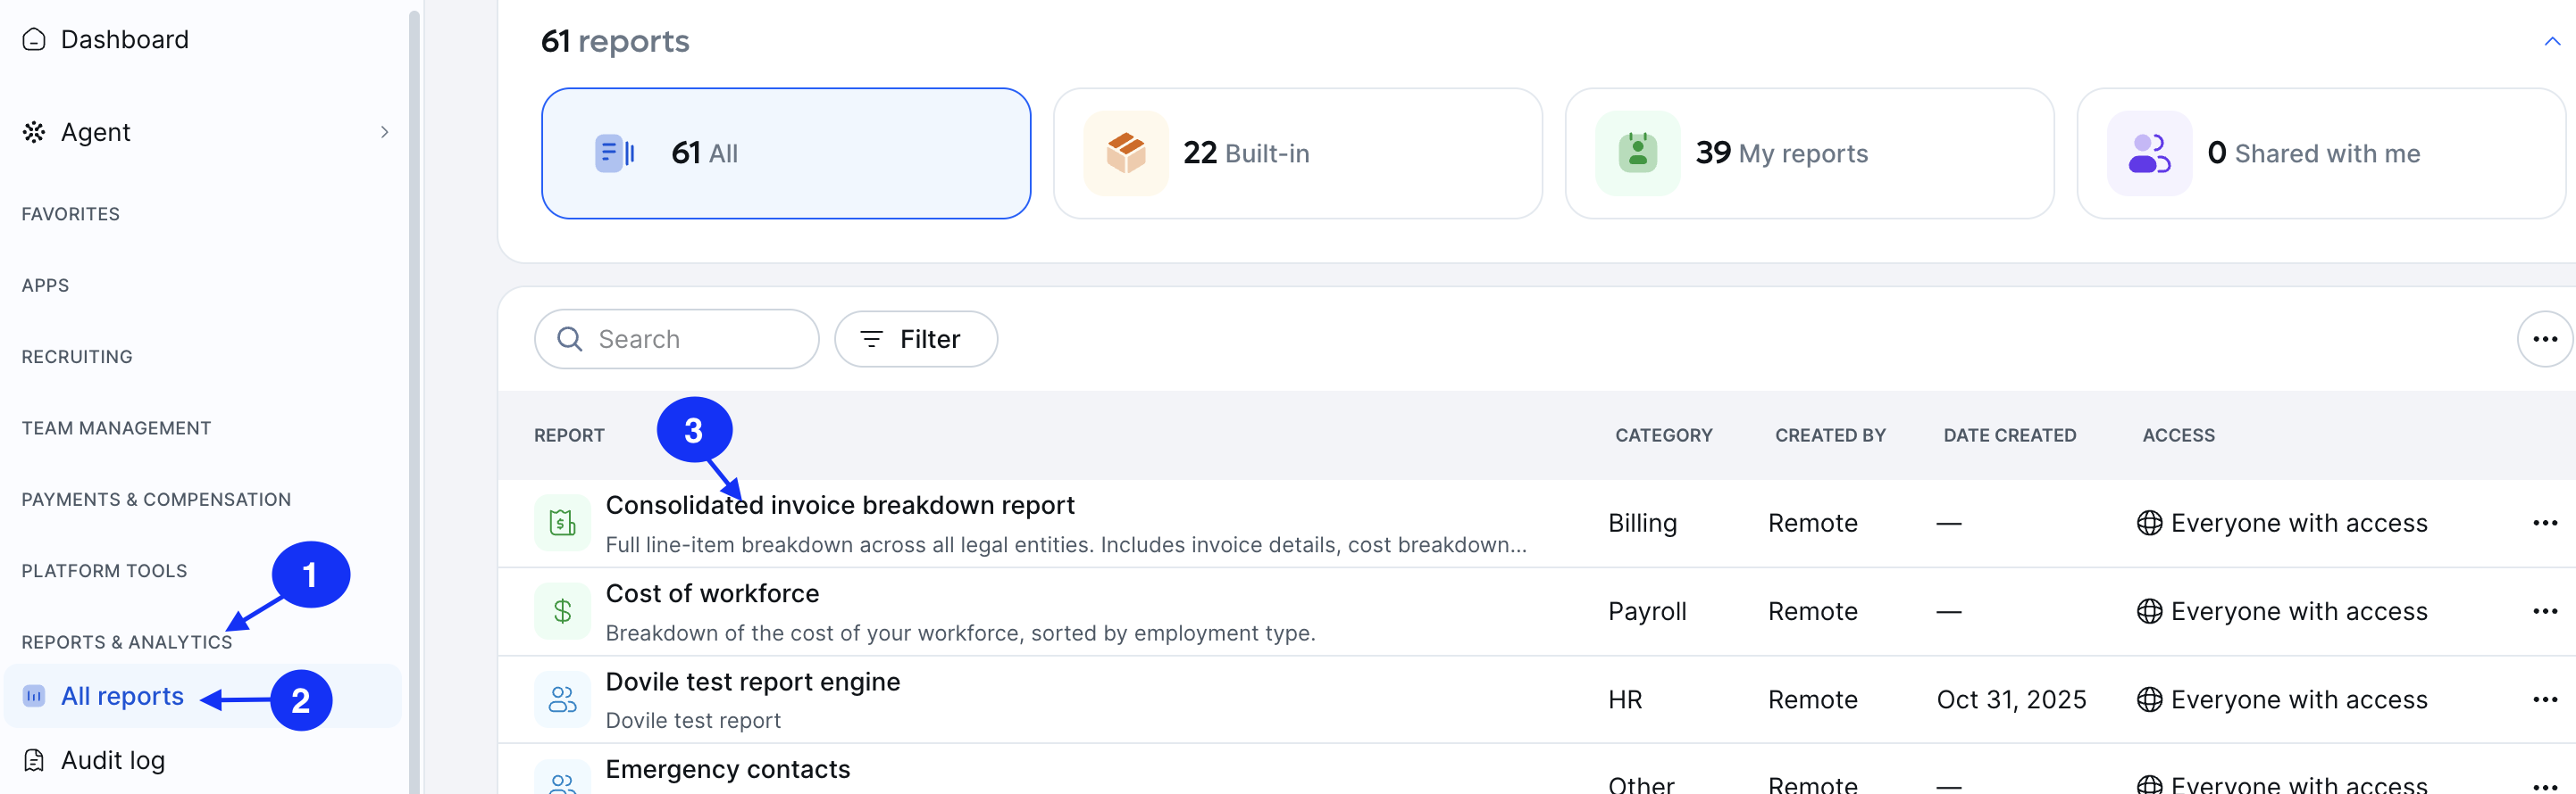
Task: Click the All reports bar-chart icon
Action: click(x=34, y=696)
